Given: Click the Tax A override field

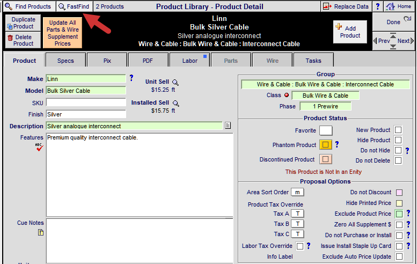Looking at the screenshot, I should point(297,214).
